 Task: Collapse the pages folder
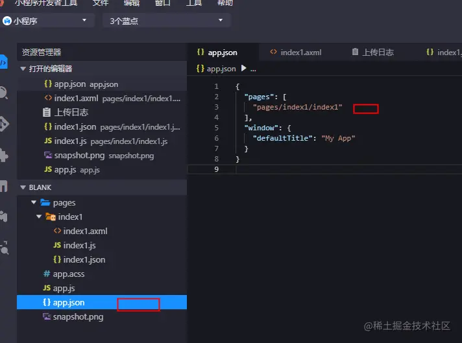34,202
